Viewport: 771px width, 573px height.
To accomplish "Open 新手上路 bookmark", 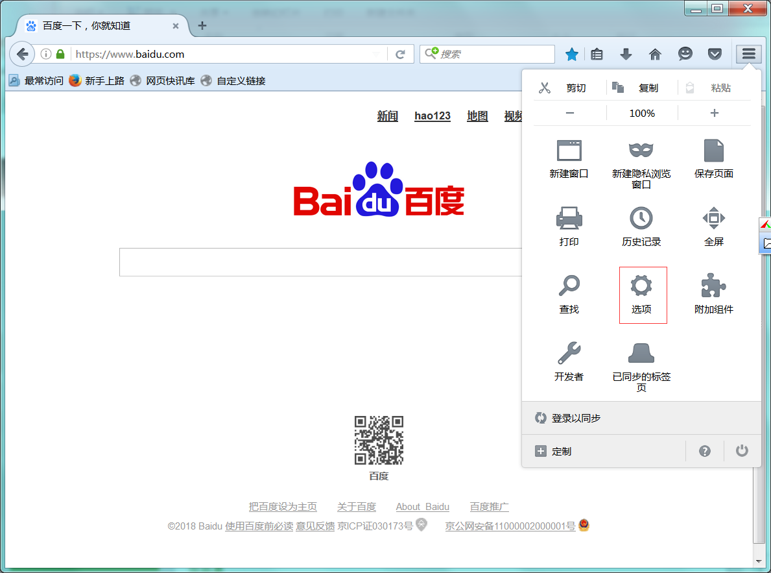I will [x=97, y=80].
